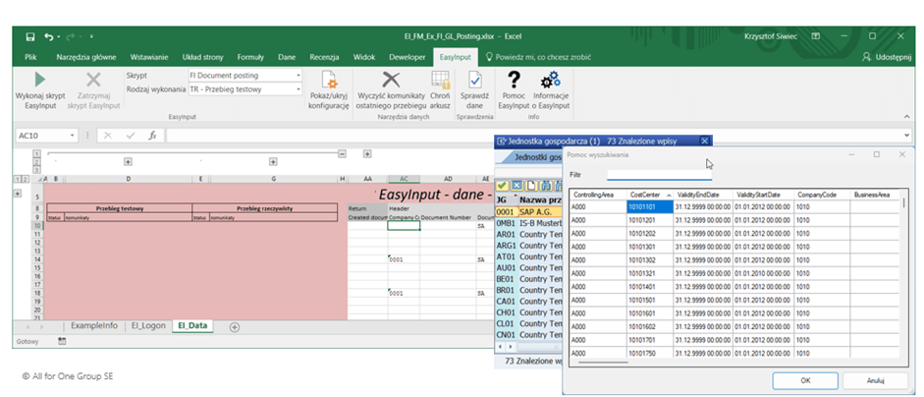Expand the row group plus beside row 5

click(18, 193)
